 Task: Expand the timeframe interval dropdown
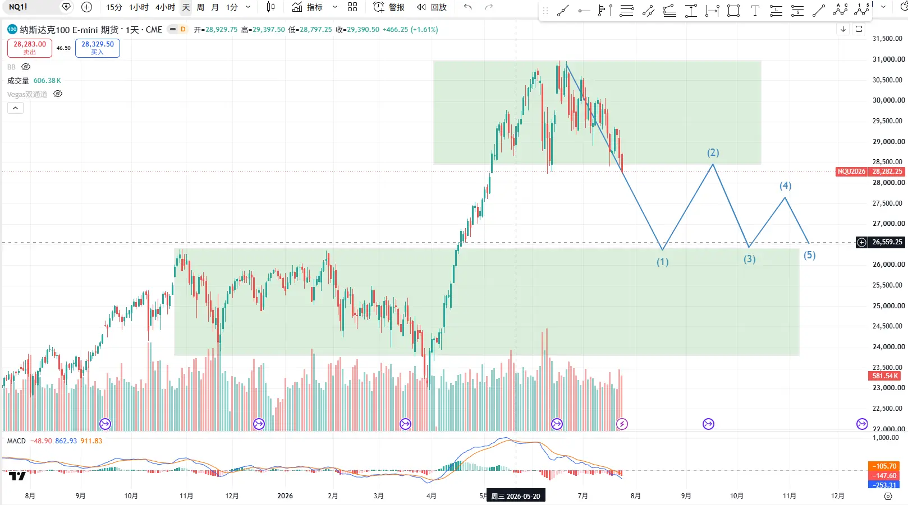[248, 7]
